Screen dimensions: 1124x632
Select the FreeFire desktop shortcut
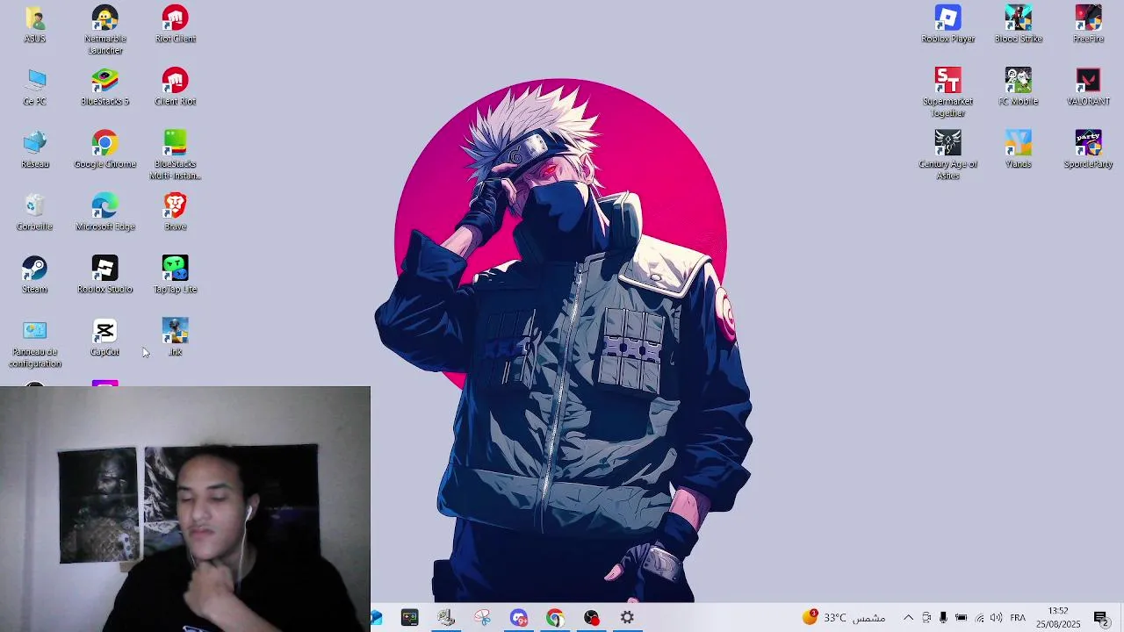[1088, 25]
